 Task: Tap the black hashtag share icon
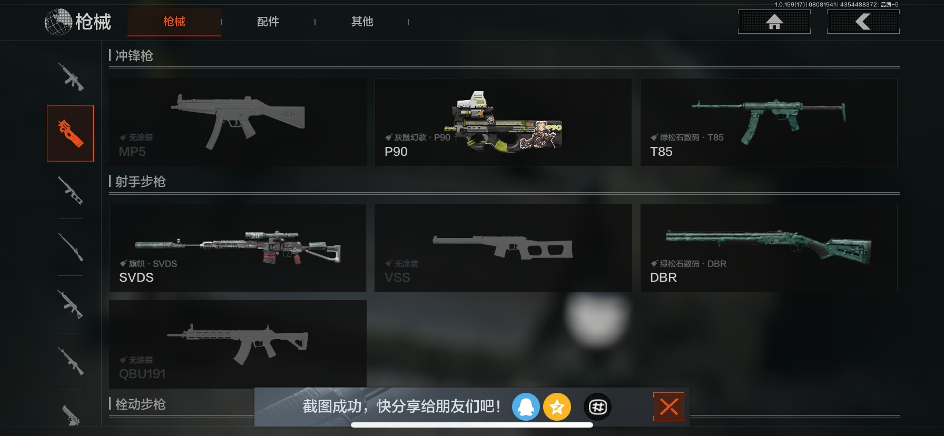point(597,407)
